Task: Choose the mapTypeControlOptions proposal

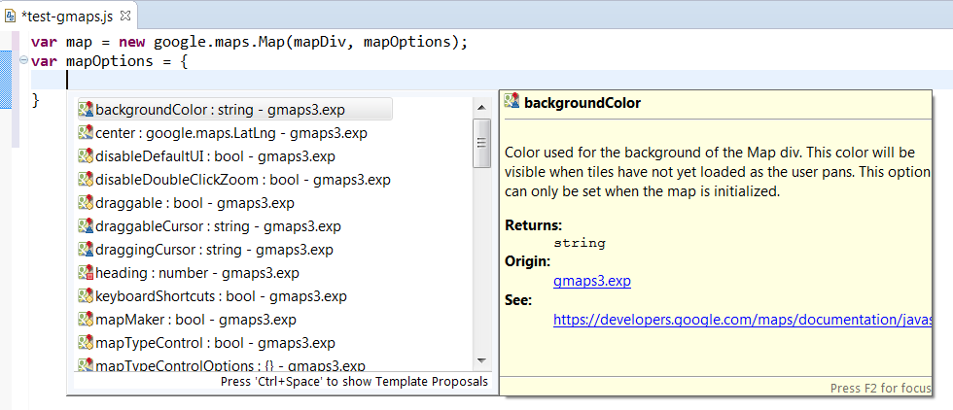Action: tap(222, 365)
